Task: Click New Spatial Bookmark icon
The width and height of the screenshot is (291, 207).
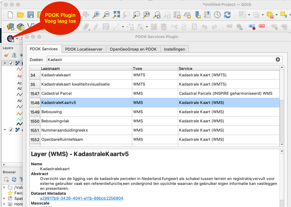Action: pyautogui.click(x=198, y=15)
